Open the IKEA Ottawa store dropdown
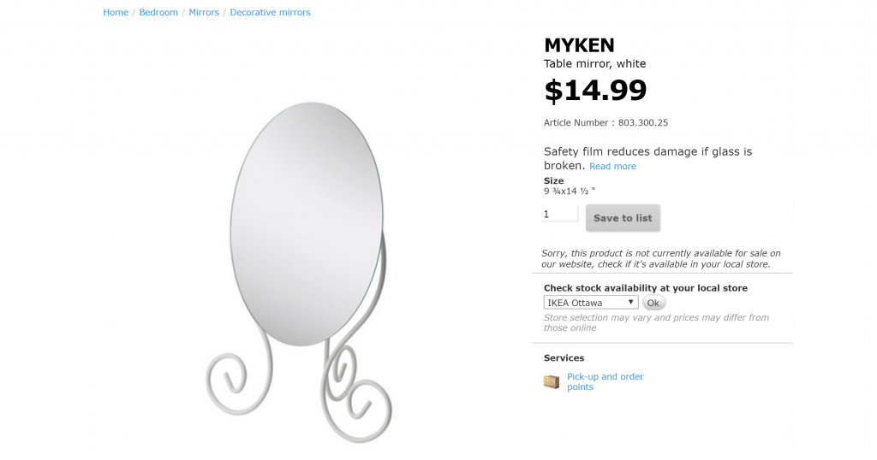 click(591, 303)
